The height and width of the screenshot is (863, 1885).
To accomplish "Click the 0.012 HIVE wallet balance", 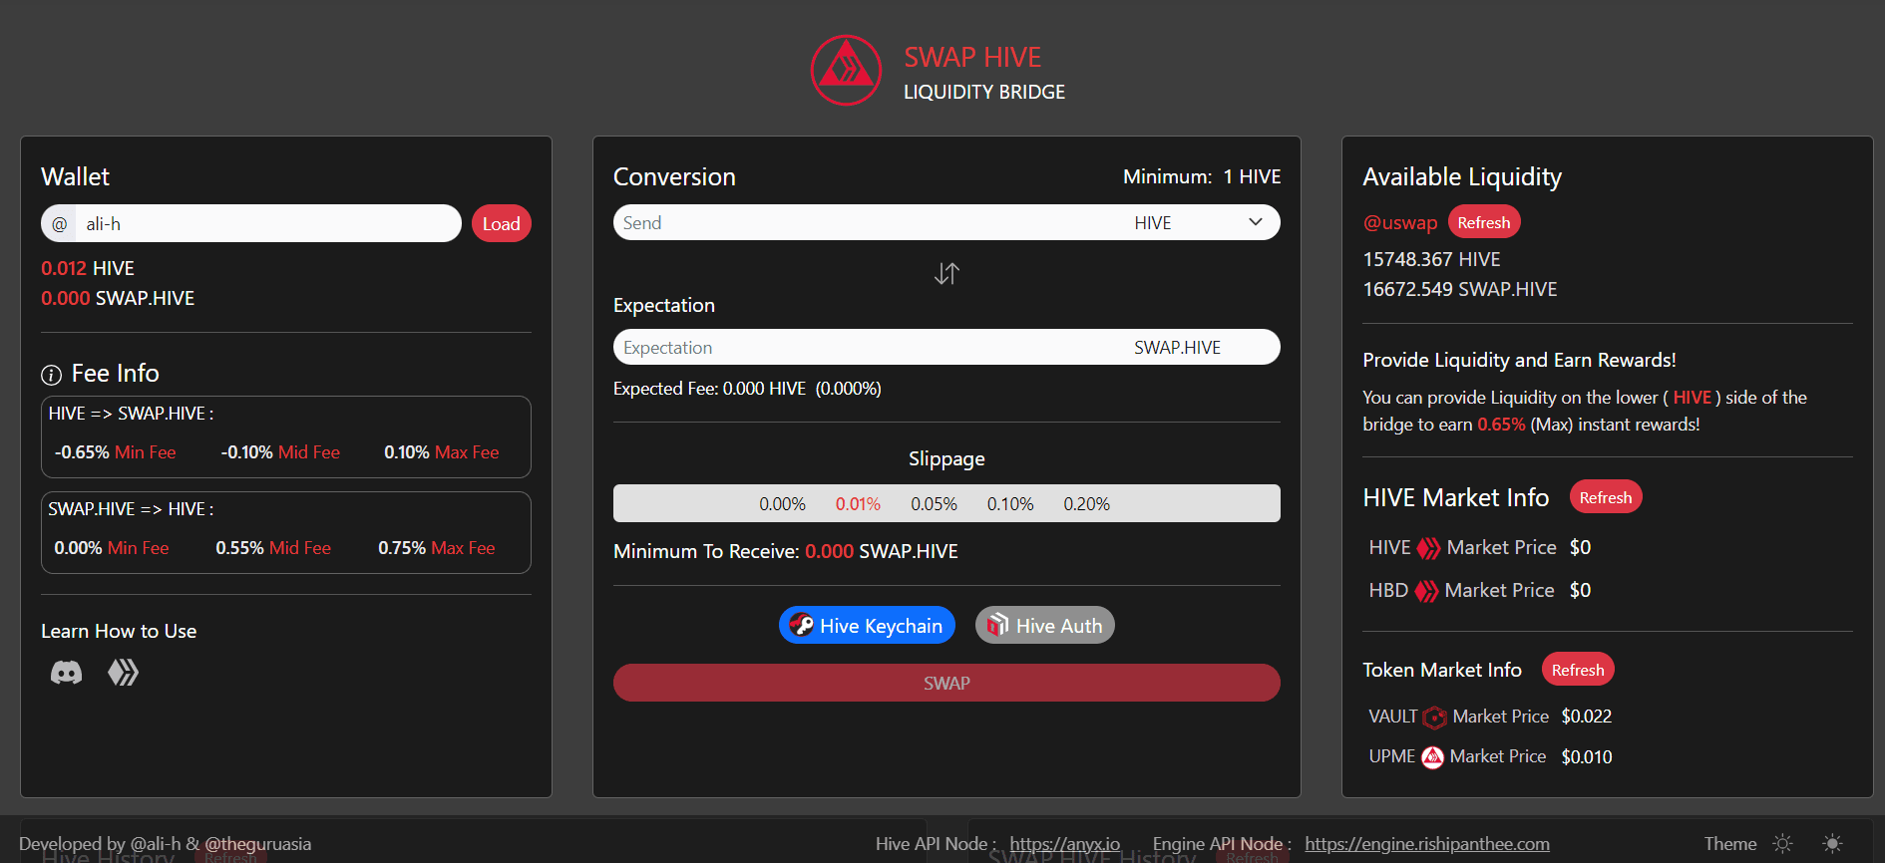I will coord(88,268).
